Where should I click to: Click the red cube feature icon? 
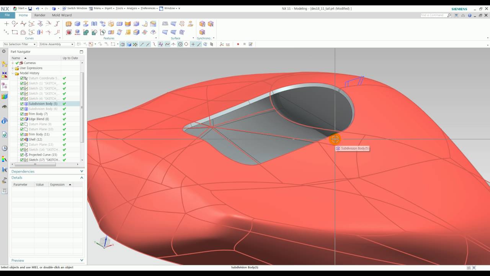tap(69, 32)
